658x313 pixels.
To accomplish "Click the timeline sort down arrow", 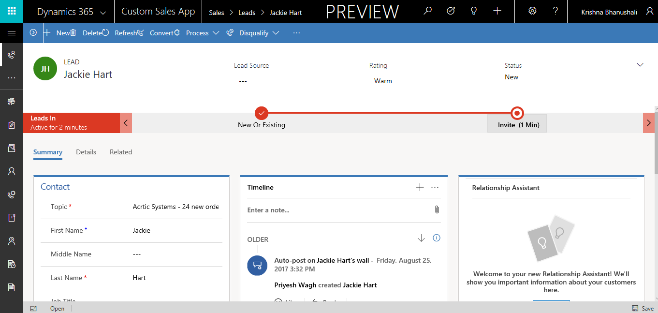I will pos(421,238).
